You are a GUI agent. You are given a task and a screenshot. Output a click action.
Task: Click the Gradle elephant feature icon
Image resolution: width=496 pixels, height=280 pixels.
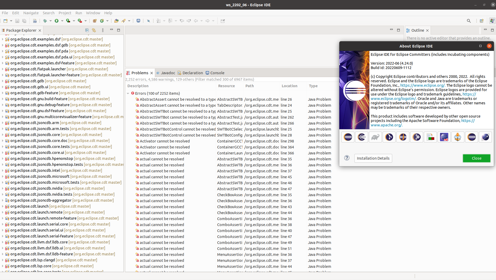[x=375, y=137]
